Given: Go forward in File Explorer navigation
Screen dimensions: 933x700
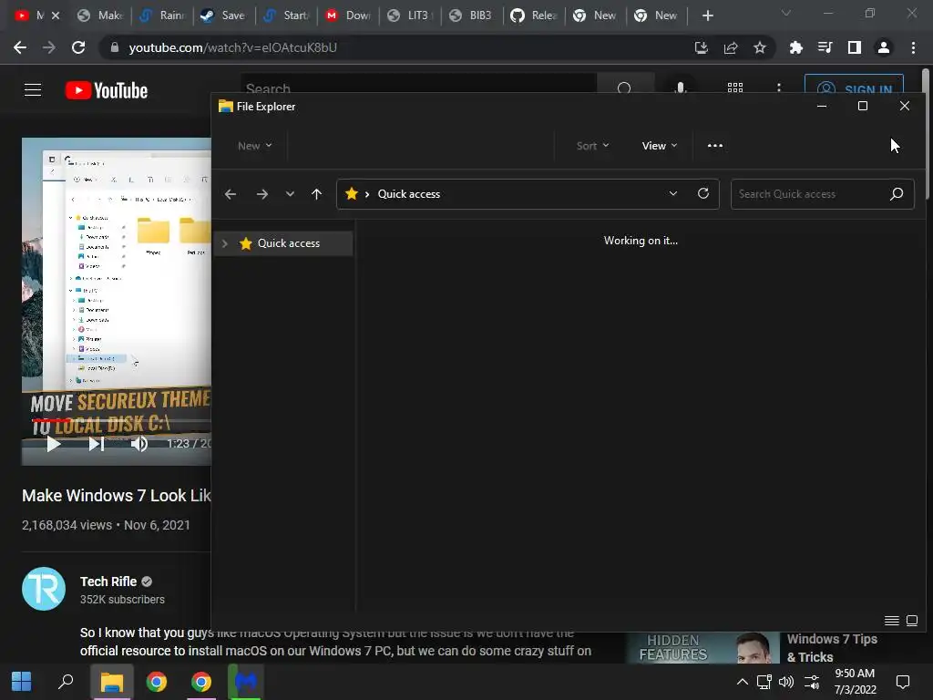Looking at the screenshot, I should pyautogui.click(x=261, y=194).
